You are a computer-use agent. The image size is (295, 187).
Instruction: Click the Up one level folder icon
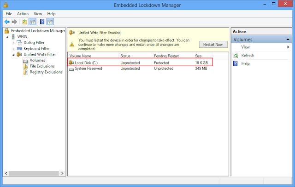[24, 22]
